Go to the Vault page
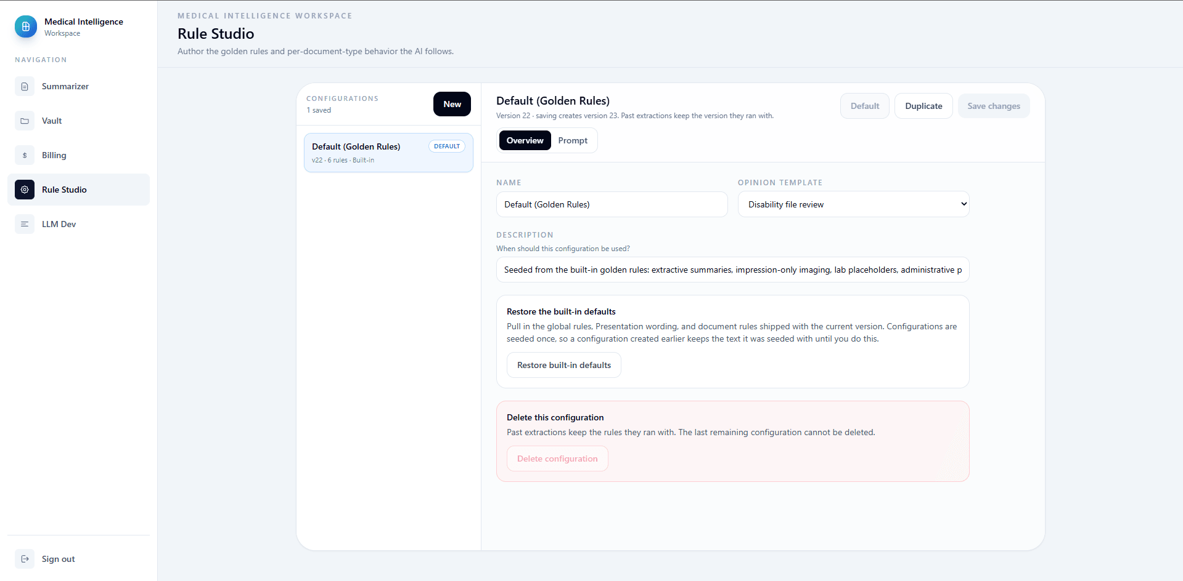The height and width of the screenshot is (581, 1183). 79,121
